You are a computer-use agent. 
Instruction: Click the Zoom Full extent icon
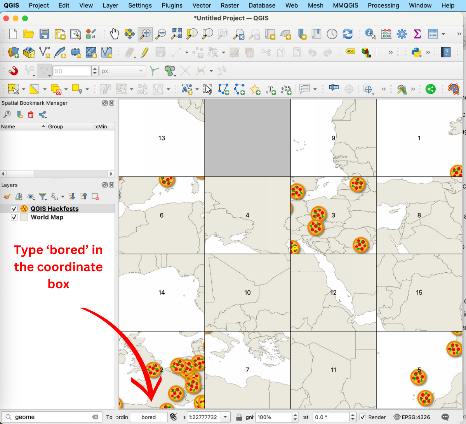click(177, 34)
